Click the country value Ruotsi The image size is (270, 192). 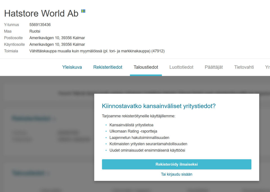click(35, 31)
